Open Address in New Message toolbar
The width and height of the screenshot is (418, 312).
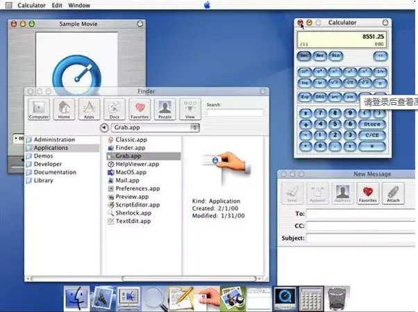tap(342, 193)
